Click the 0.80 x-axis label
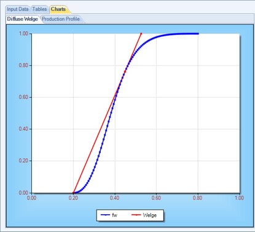The image size is (255, 232). point(197,198)
